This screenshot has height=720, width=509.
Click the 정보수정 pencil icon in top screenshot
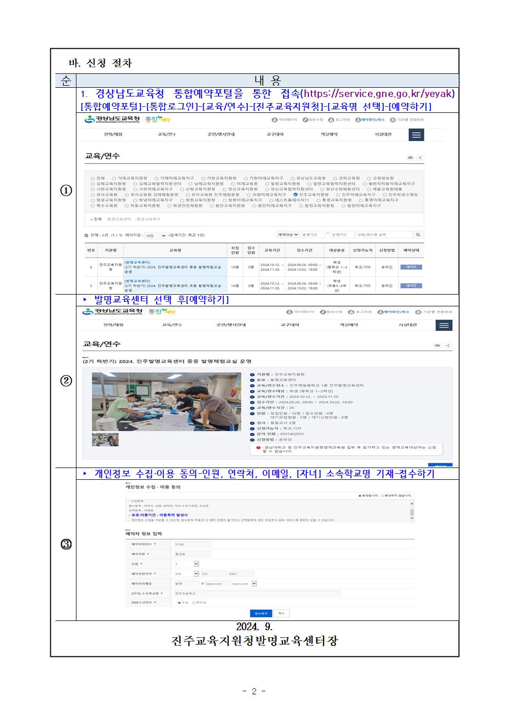click(x=305, y=120)
